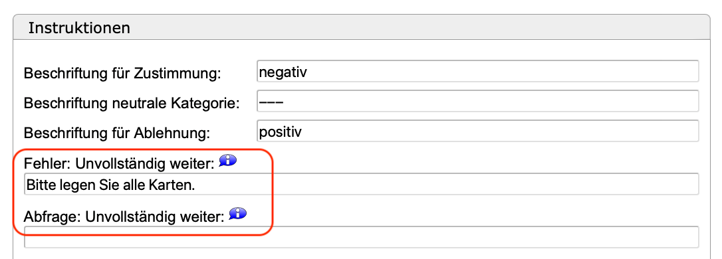Click the empty Abfrage text field
722x259 pixels.
(x=362, y=237)
